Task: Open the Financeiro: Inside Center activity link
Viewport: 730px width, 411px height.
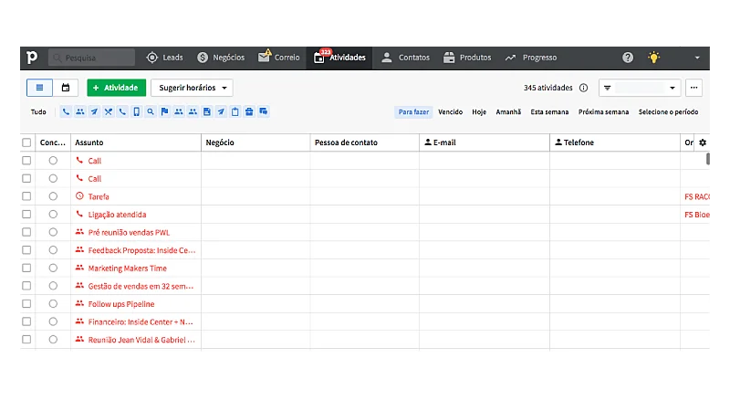Action: pos(141,322)
